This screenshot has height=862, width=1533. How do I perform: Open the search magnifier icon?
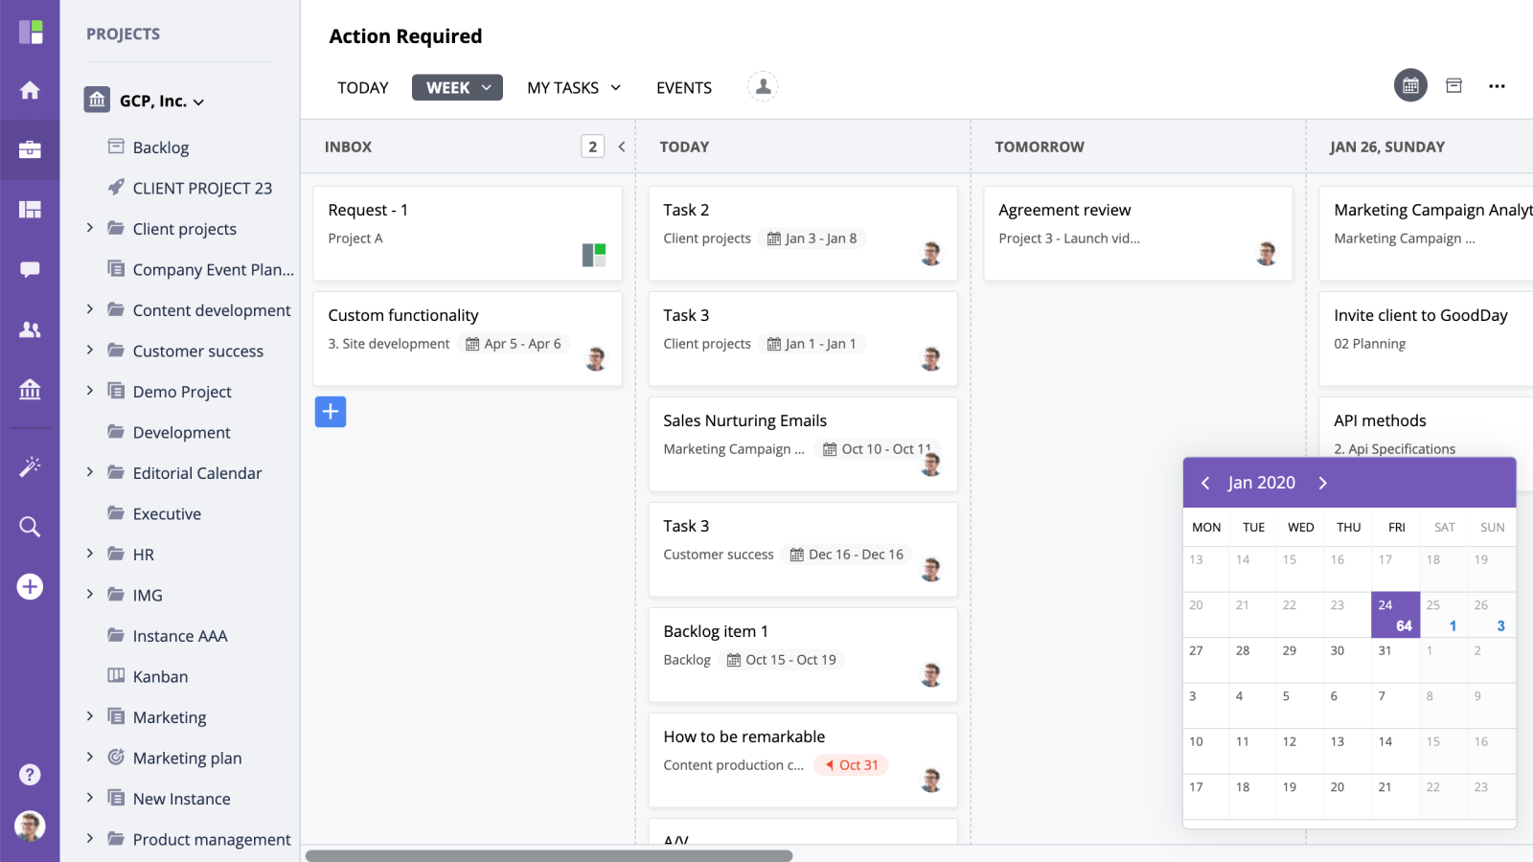click(30, 526)
